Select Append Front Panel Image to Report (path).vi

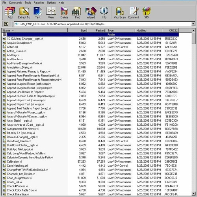click(x=33, y=76)
